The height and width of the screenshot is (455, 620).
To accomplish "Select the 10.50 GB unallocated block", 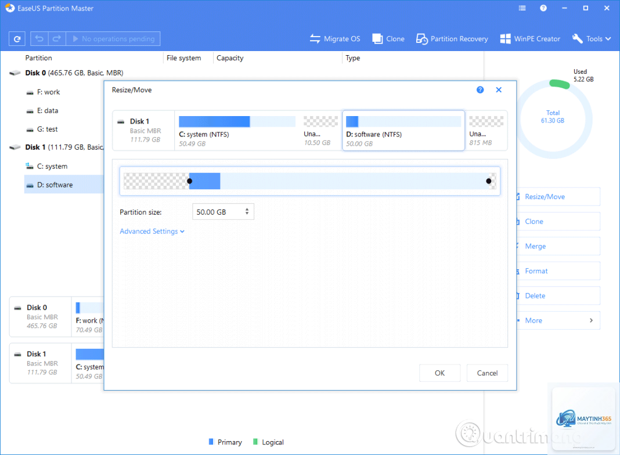I will (x=320, y=131).
